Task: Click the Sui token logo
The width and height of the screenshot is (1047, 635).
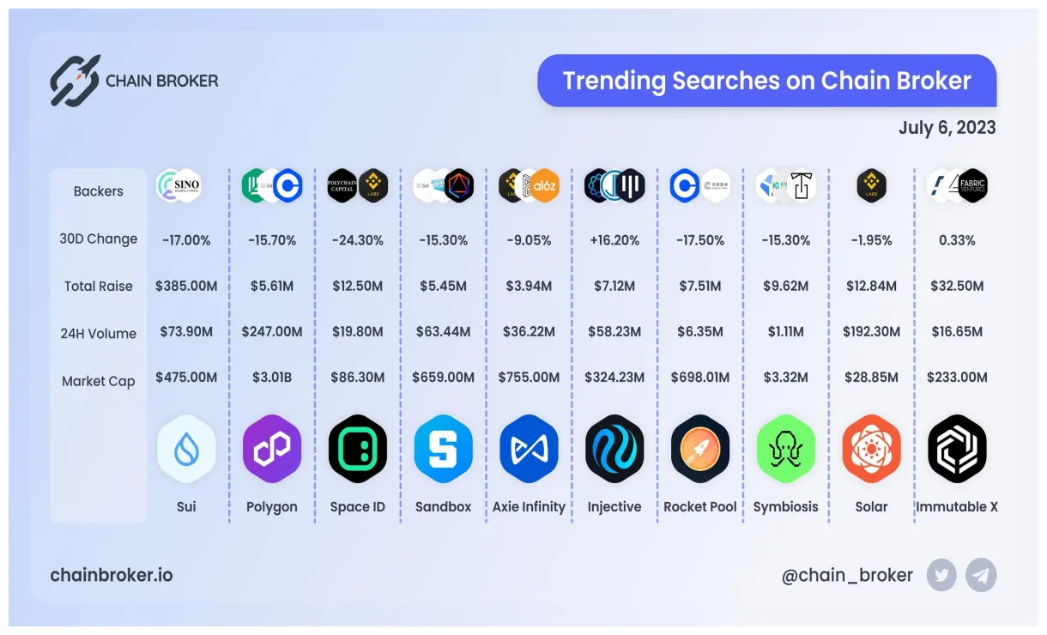Action: [186, 448]
